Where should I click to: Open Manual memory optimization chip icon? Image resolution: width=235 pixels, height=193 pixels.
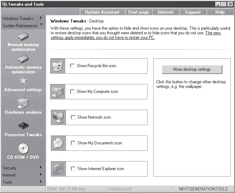pos(23,36)
